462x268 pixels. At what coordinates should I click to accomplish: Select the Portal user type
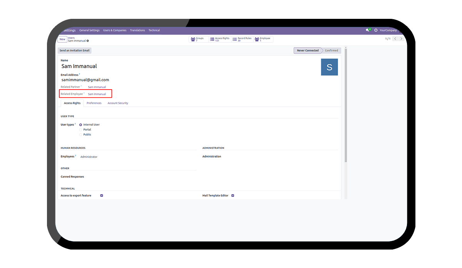(81, 130)
